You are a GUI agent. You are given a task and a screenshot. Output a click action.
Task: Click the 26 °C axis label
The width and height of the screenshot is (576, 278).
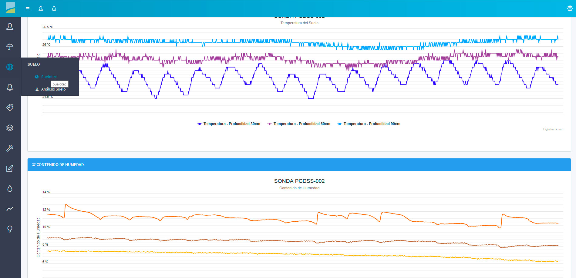(x=46, y=45)
